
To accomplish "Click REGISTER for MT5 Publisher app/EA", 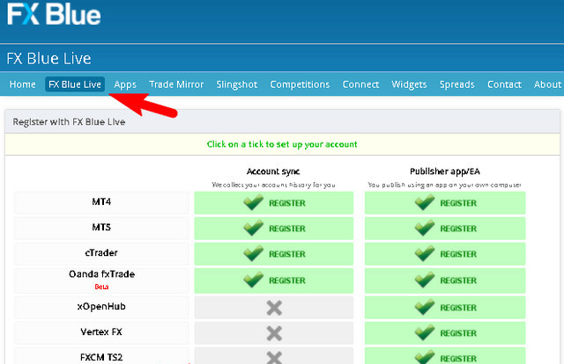I will click(458, 229).
